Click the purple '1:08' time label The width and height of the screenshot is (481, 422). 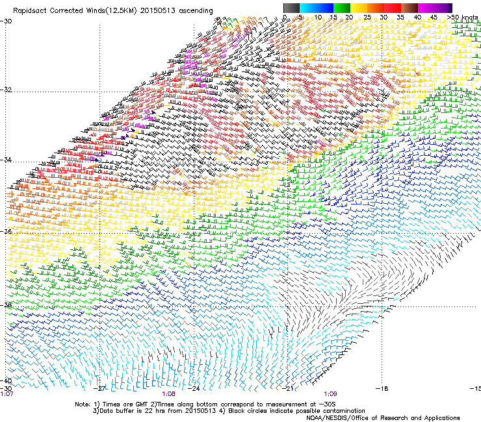pyautogui.click(x=169, y=394)
